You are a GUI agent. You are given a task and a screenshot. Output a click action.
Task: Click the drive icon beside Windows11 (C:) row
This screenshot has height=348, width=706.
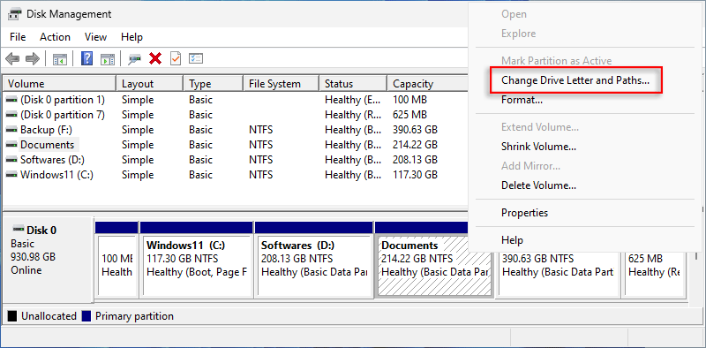(12, 175)
